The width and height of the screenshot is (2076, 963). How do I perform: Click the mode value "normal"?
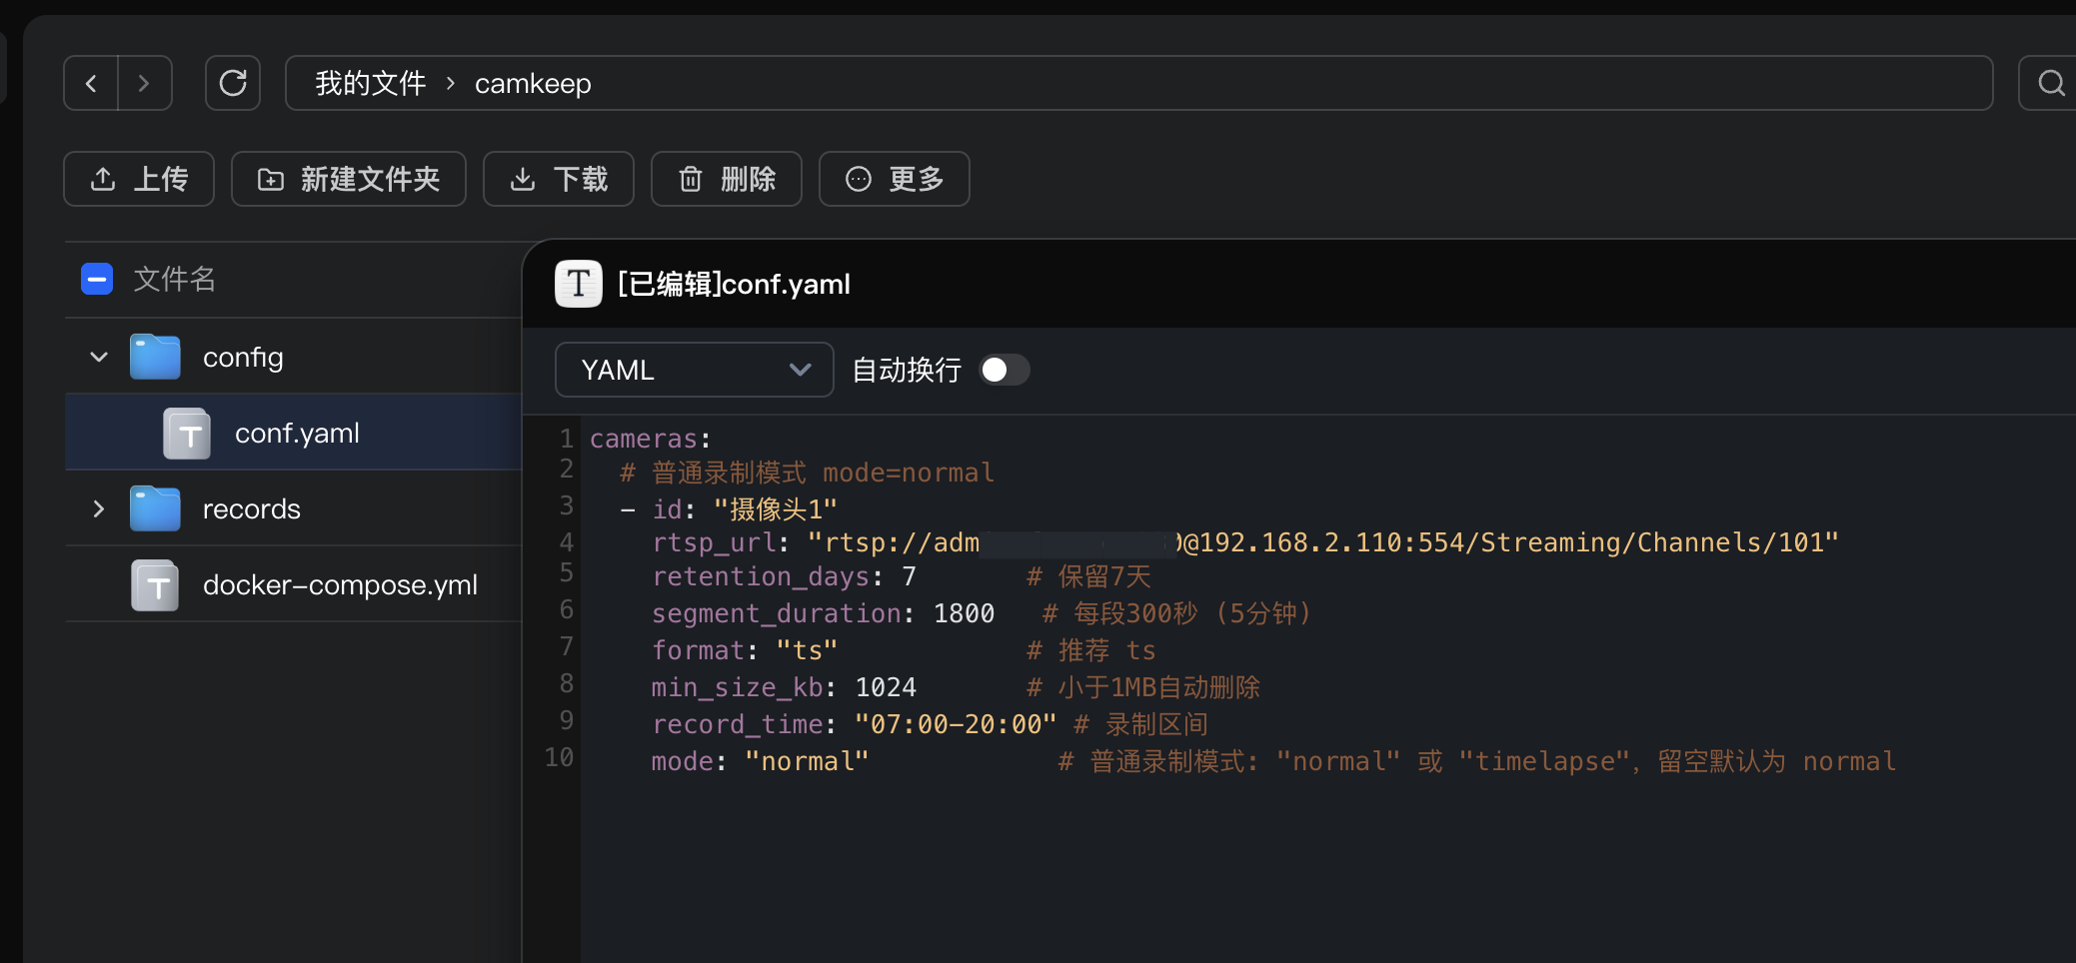point(807,761)
